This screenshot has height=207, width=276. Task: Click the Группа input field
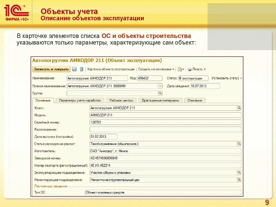(112, 93)
